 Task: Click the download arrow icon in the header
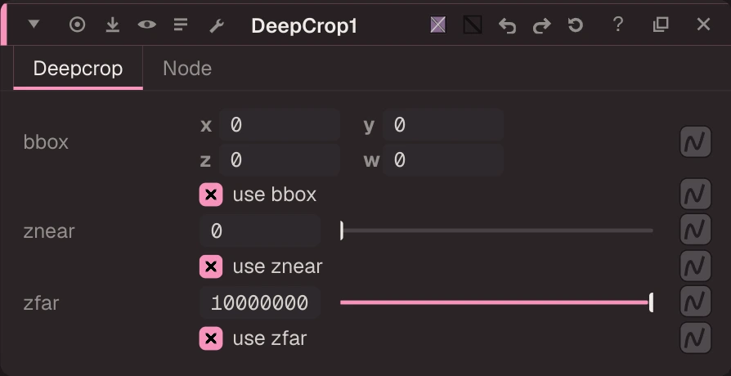112,25
